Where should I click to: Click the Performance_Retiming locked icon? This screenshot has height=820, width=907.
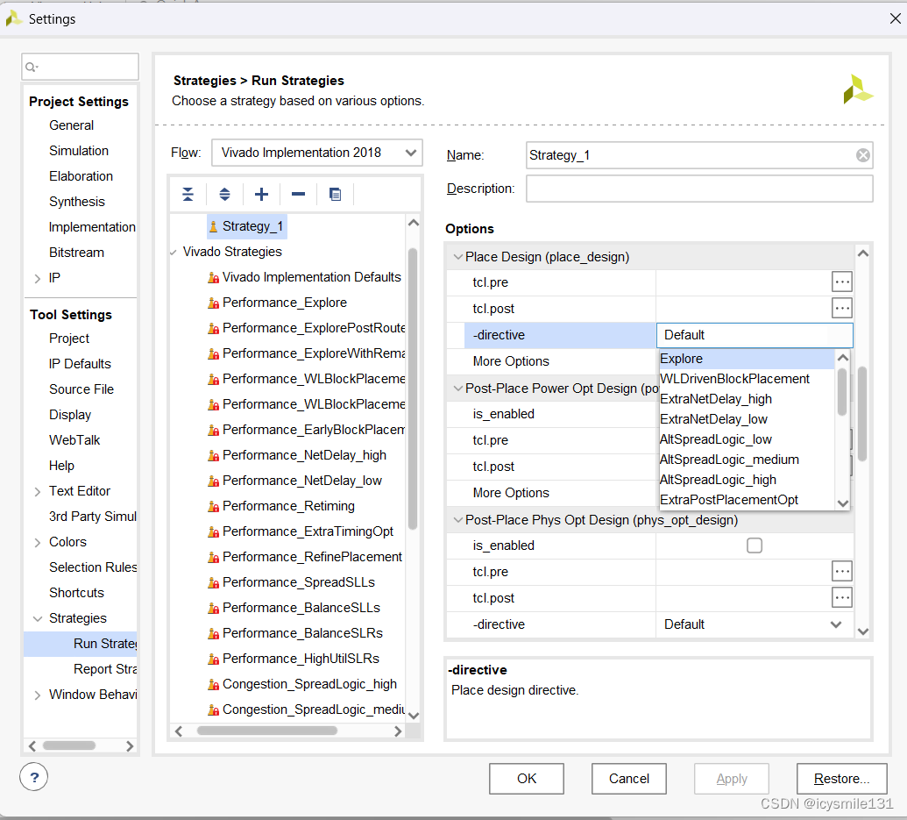[x=214, y=506]
